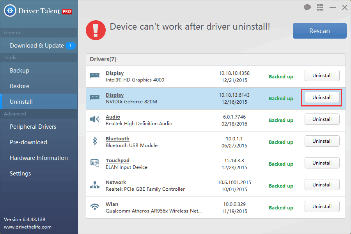Viewport: 351px width, 234px height.
Task: Open the feedback chat bubble icon
Action: click(307, 7)
